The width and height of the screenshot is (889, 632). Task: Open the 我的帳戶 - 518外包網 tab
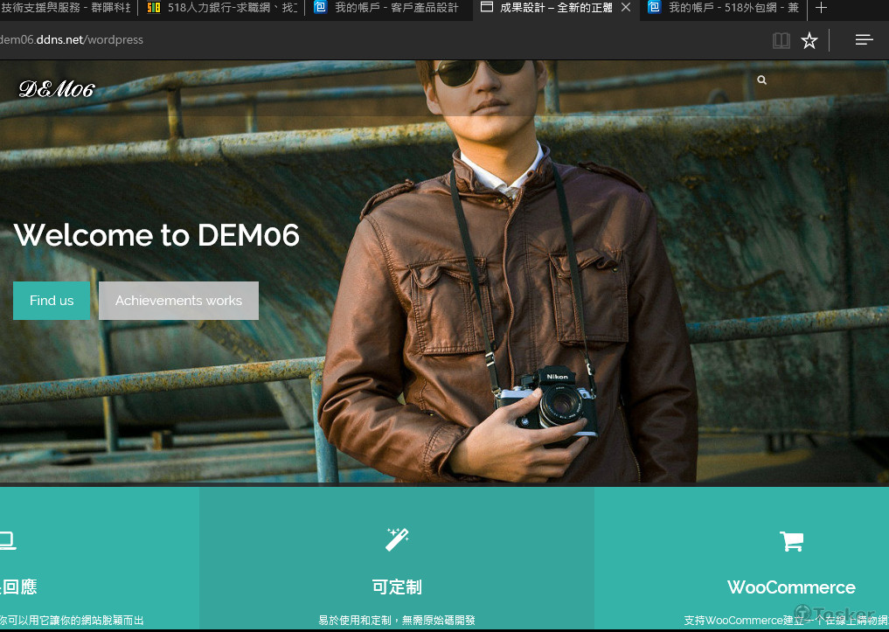tap(730, 8)
